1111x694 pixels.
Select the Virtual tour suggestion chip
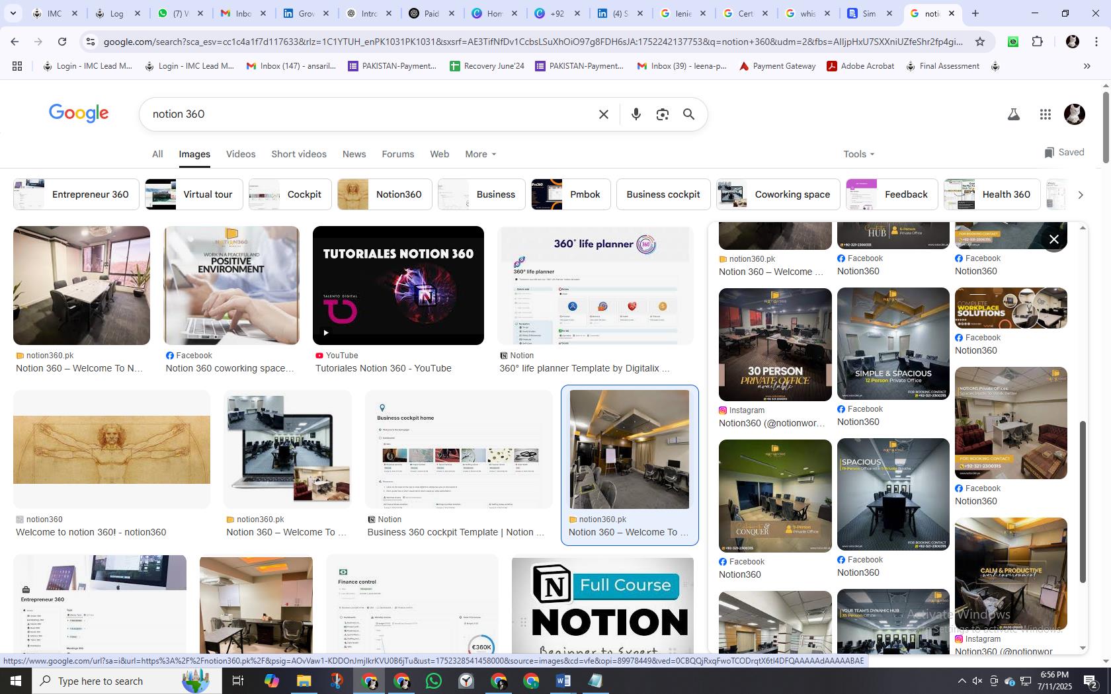pyautogui.click(x=194, y=194)
